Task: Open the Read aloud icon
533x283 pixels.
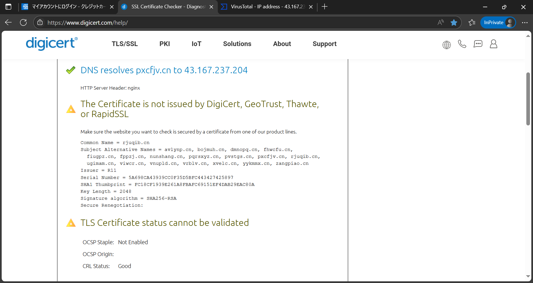Action: point(441,22)
